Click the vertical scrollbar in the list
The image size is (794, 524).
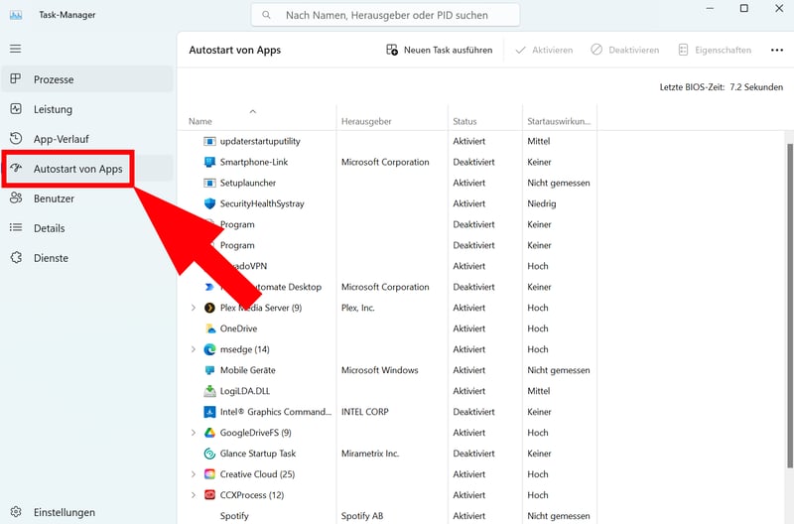pos(789,298)
